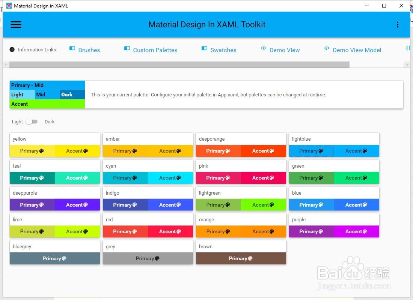Click the Mid shade cell in current palette
The image size is (413, 300).
click(x=47, y=95)
